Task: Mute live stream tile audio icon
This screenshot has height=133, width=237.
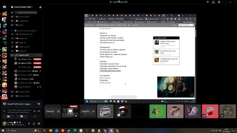Action: [76, 116]
